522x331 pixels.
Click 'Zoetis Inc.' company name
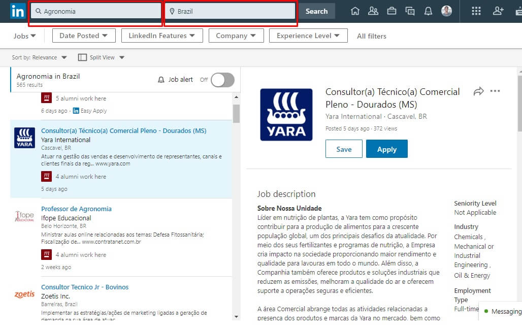(x=55, y=296)
